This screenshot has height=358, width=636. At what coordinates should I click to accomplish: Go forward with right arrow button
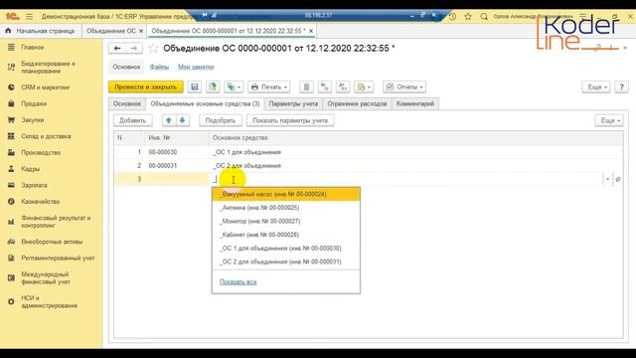pyautogui.click(x=134, y=49)
